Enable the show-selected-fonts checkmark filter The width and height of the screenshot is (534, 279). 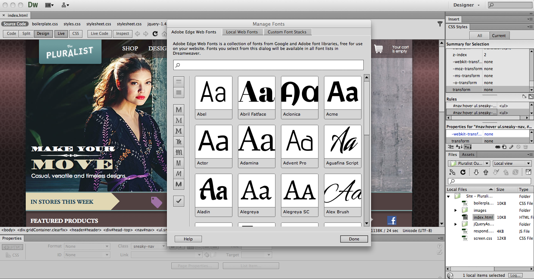[179, 201]
